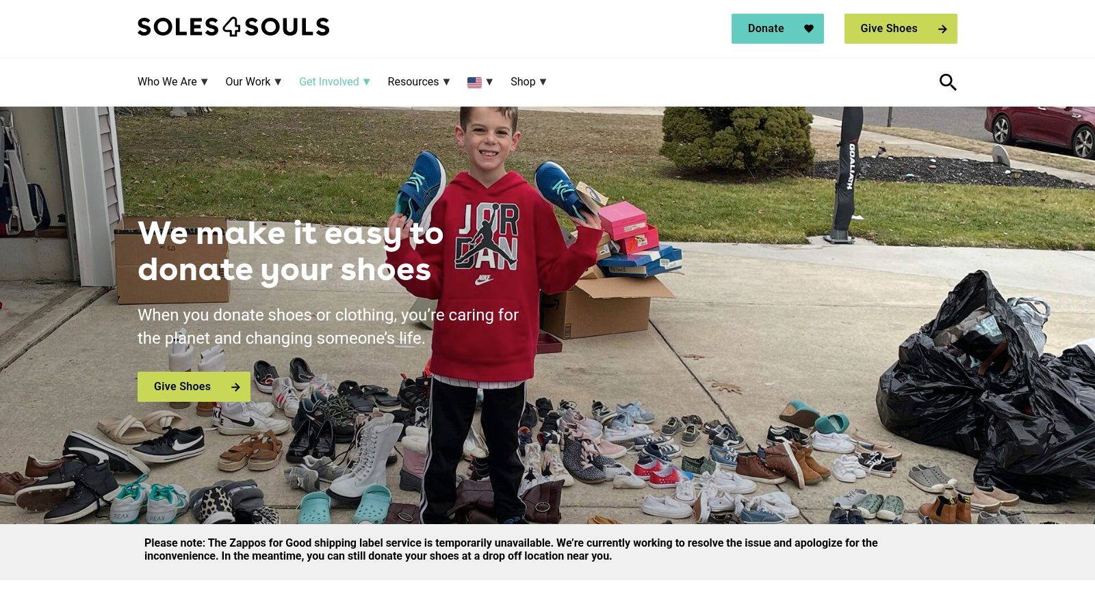Expand the Who We Are dropdown arrow

pyautogui.click(x=204, y=82)
